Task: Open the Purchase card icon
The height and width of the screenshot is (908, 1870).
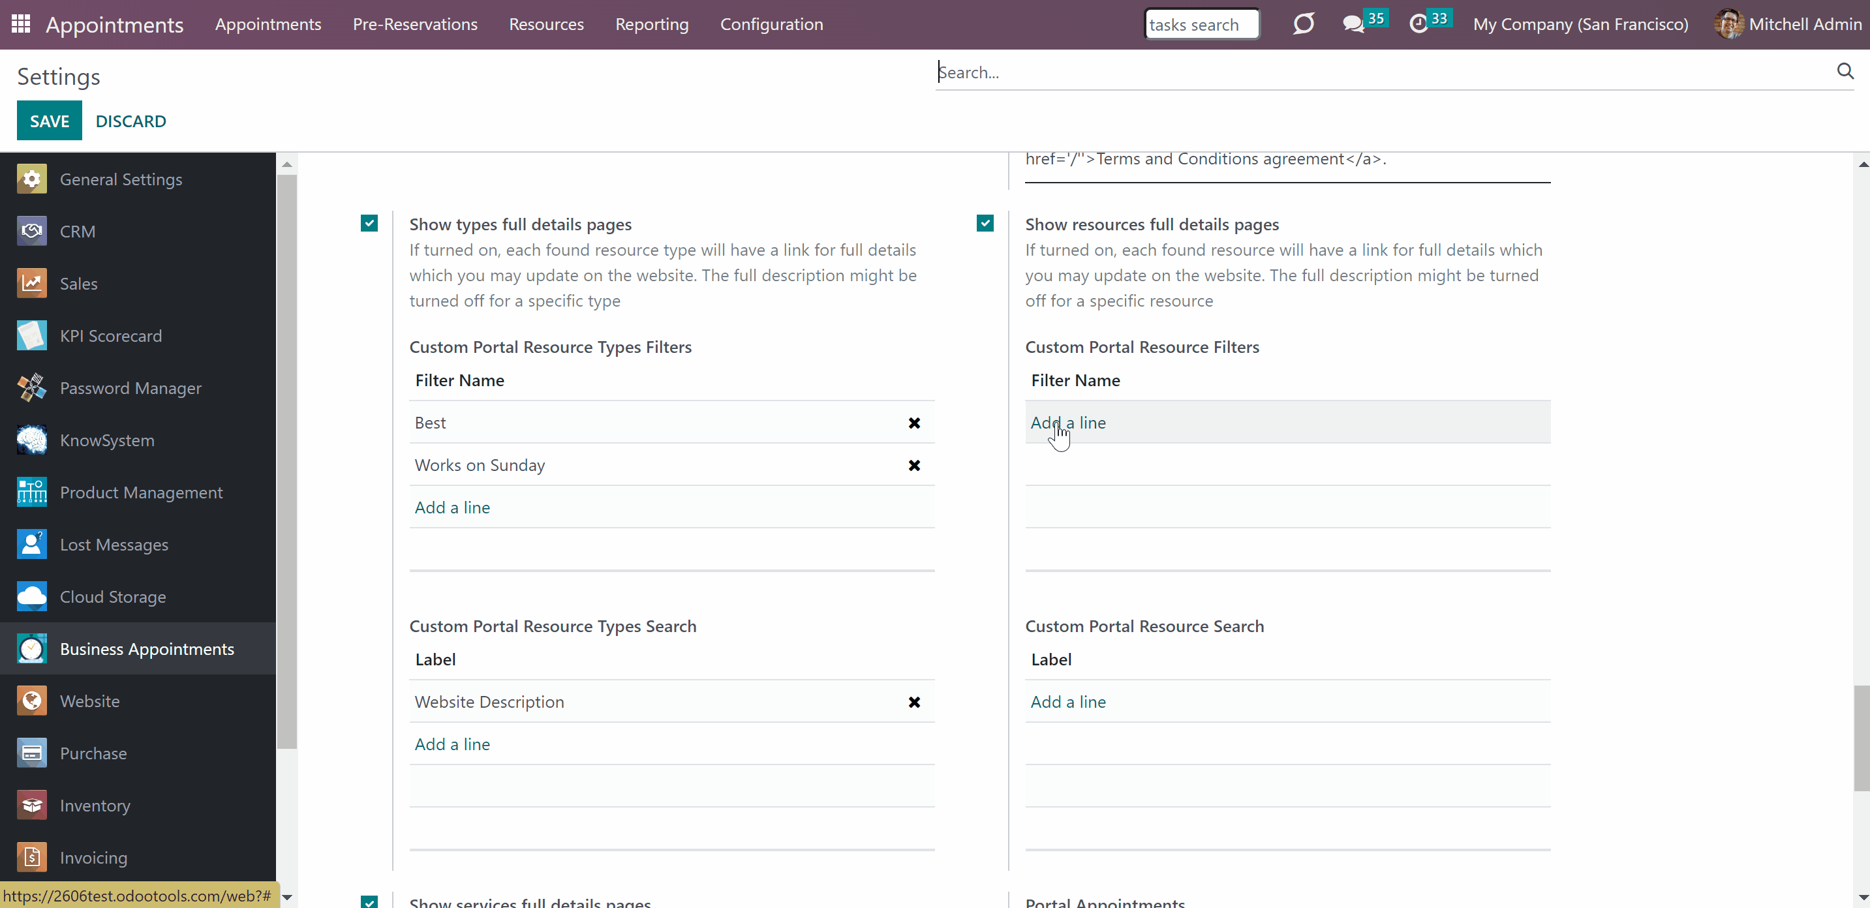Action: [32, 753]
